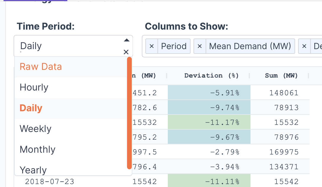This screenshot has width=322, height=187.
Task: Click the Sum (MW) column header
Action: click(x=281, y=75)
